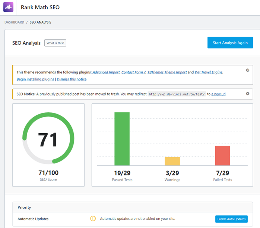Click Dismiss this notice link

[x=72, y=79]
